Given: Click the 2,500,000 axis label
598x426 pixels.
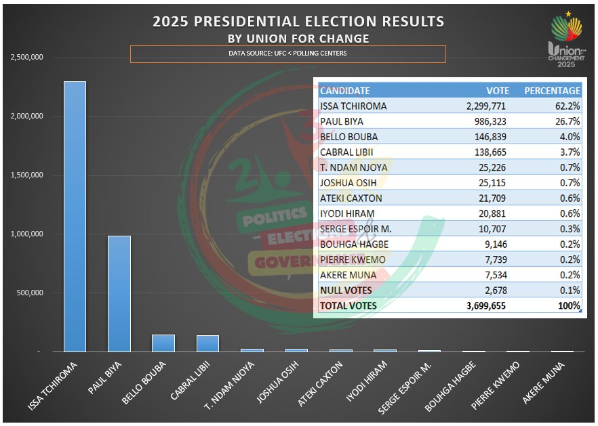Looking at the screenshot, I should pos(26,57).
